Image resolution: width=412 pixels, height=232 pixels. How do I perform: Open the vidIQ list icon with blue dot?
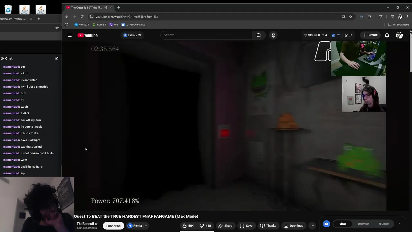pos(338,35)
